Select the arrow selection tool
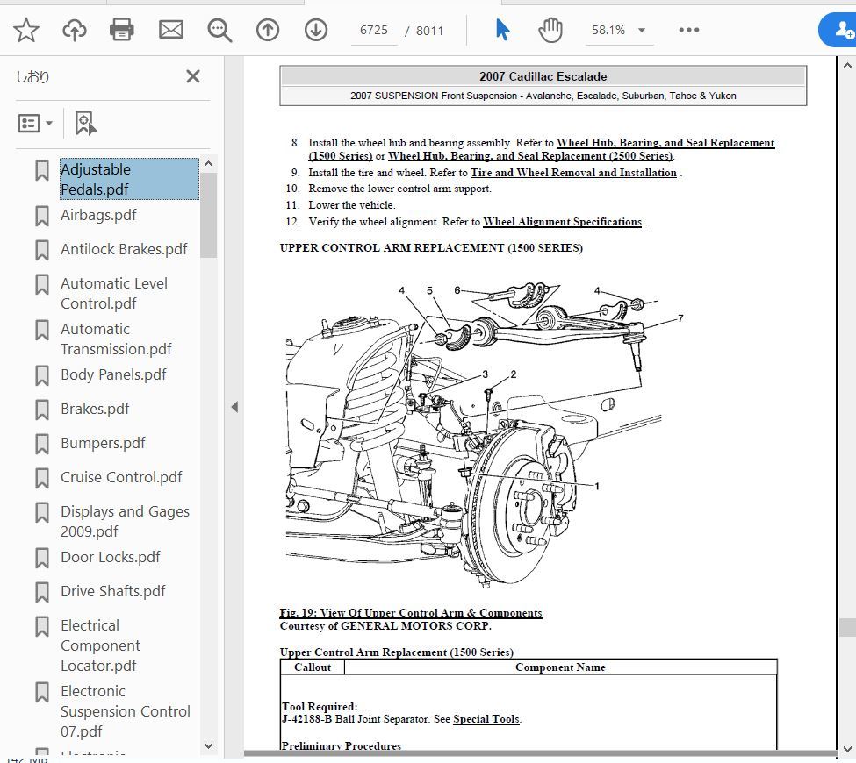This screenshot has width=856, height=763. coord(502,30)
